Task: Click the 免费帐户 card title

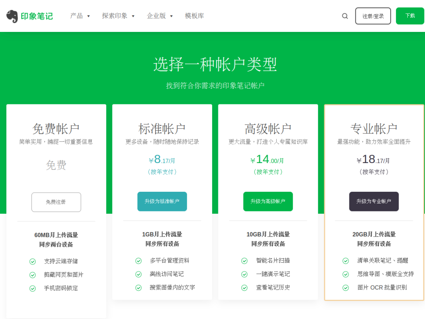Action: click(x=56, y=129)
